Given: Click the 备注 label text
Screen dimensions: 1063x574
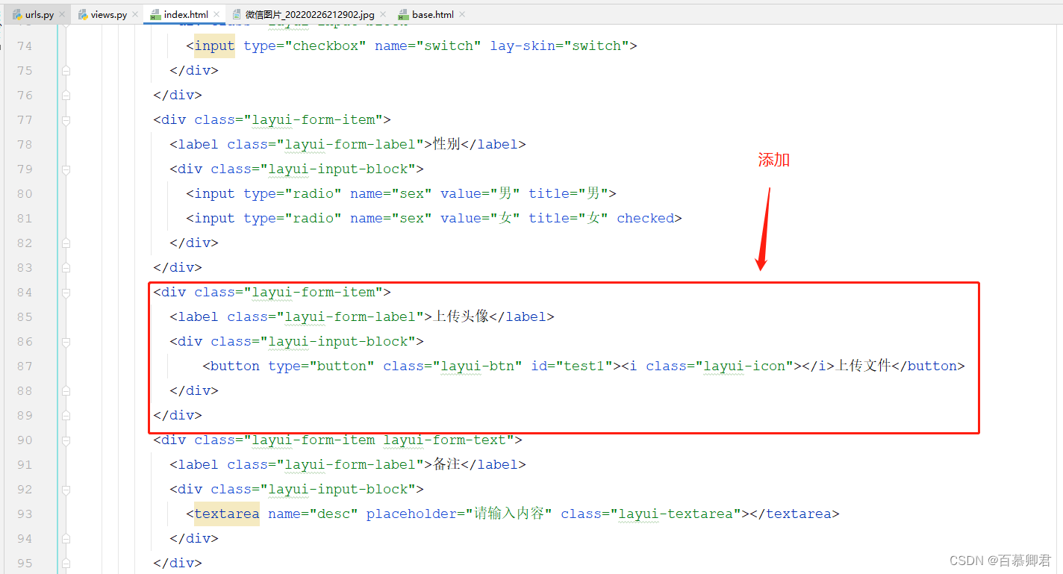Looking at the screenshot, I should point(446,464).
